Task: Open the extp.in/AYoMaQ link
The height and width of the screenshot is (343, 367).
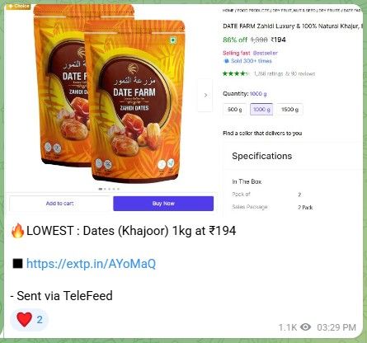Action: [91, 264]
